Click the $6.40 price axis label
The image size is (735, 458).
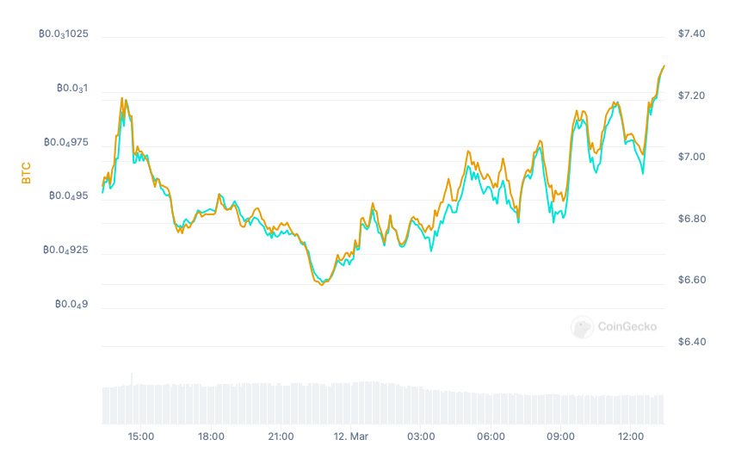692,342
